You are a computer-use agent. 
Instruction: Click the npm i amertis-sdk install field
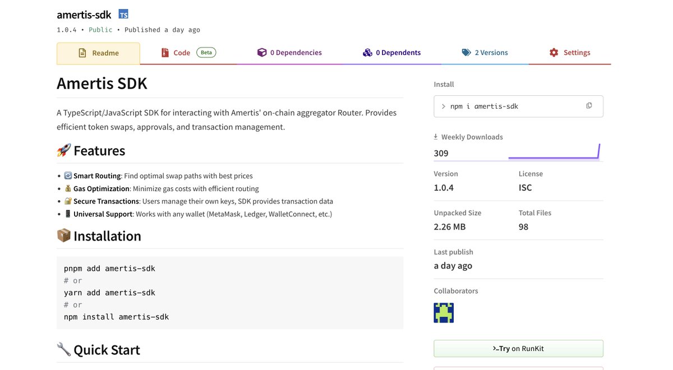[x=518, y=106]
